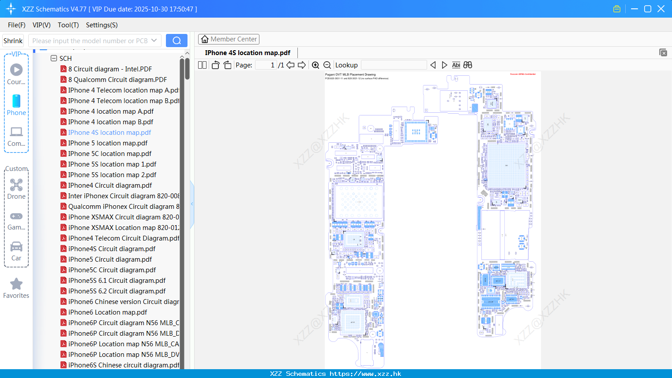Open the Game console category
This screenshot has width=672, height=378.
pos(16,221)
